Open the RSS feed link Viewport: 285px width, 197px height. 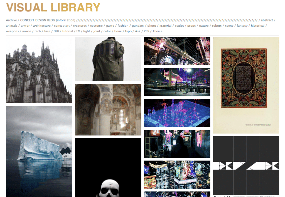146,31
